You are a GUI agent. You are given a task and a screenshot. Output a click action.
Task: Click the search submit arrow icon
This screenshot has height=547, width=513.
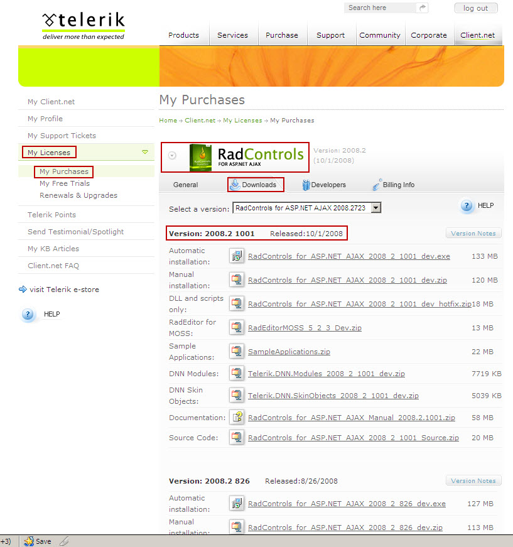coord(422,8)
